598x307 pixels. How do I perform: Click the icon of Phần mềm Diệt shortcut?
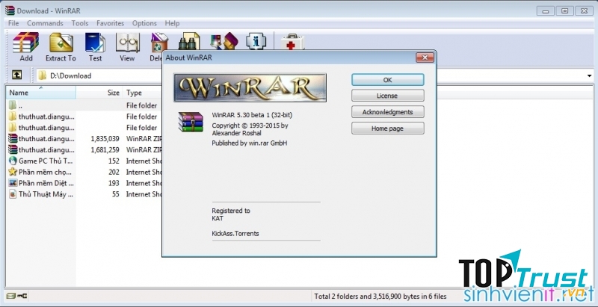13,183
